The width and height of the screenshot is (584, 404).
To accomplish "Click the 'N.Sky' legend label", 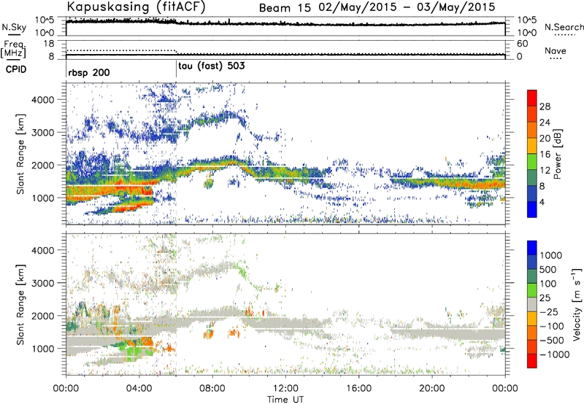I will [x=14, y=28].
